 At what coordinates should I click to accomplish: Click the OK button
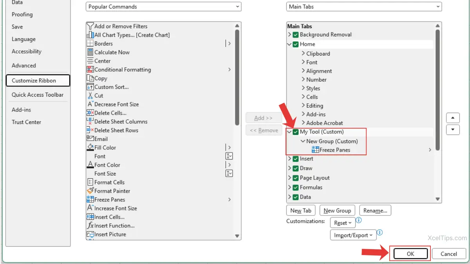410,254
